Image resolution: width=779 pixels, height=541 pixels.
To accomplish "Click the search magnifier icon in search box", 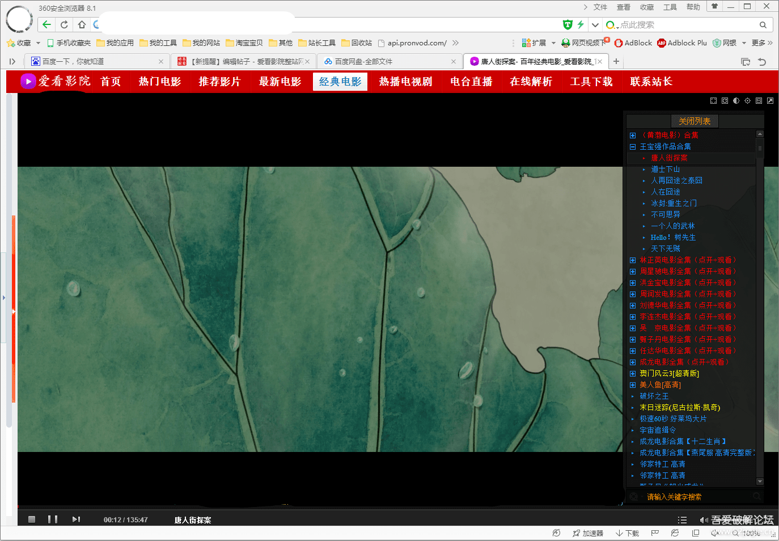I will tap(763, 25).
